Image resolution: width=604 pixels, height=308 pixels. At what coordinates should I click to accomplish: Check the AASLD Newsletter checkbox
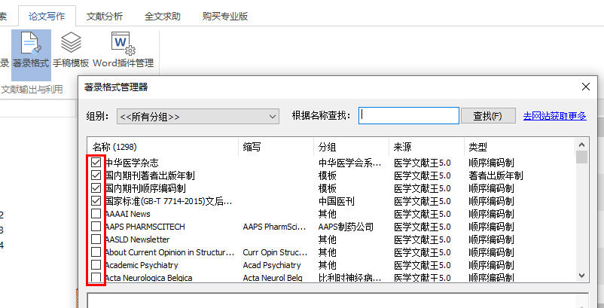(96, 239)
